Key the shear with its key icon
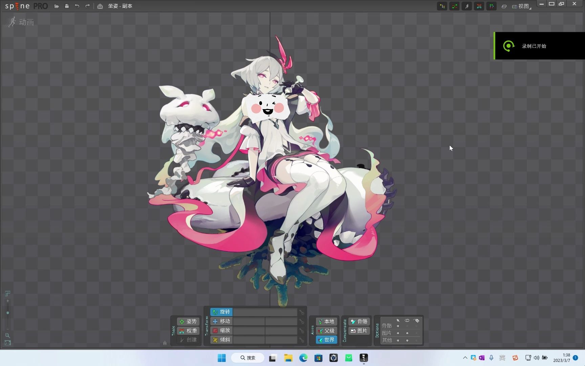Image resolution: width=585 pixels, height=366 pixels. click(x=301, y=340)
